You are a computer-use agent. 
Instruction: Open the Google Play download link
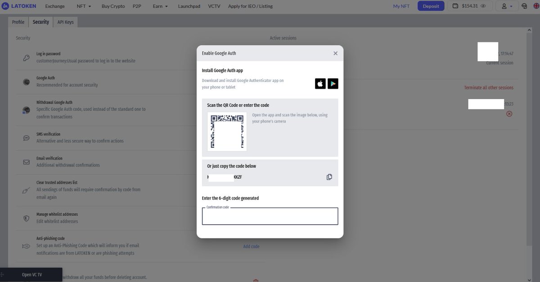click(x=333, y=83)
